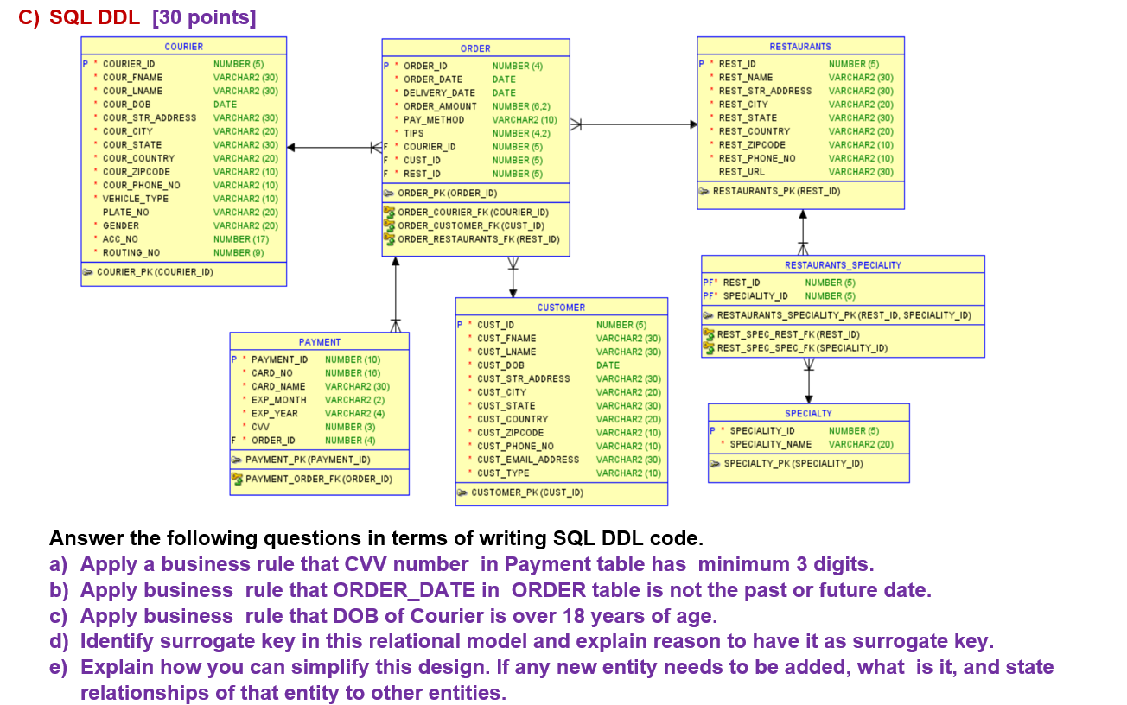Screen dimensions: 1127x705
Task: Select the FK icon next to REST_SPEC_REST_FK
Action: pyautogui.click(x=710, y=334)
